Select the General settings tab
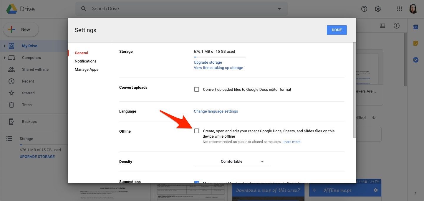This screenshot has height=201, width=424. pyautogui.click(x=81, y=53)
